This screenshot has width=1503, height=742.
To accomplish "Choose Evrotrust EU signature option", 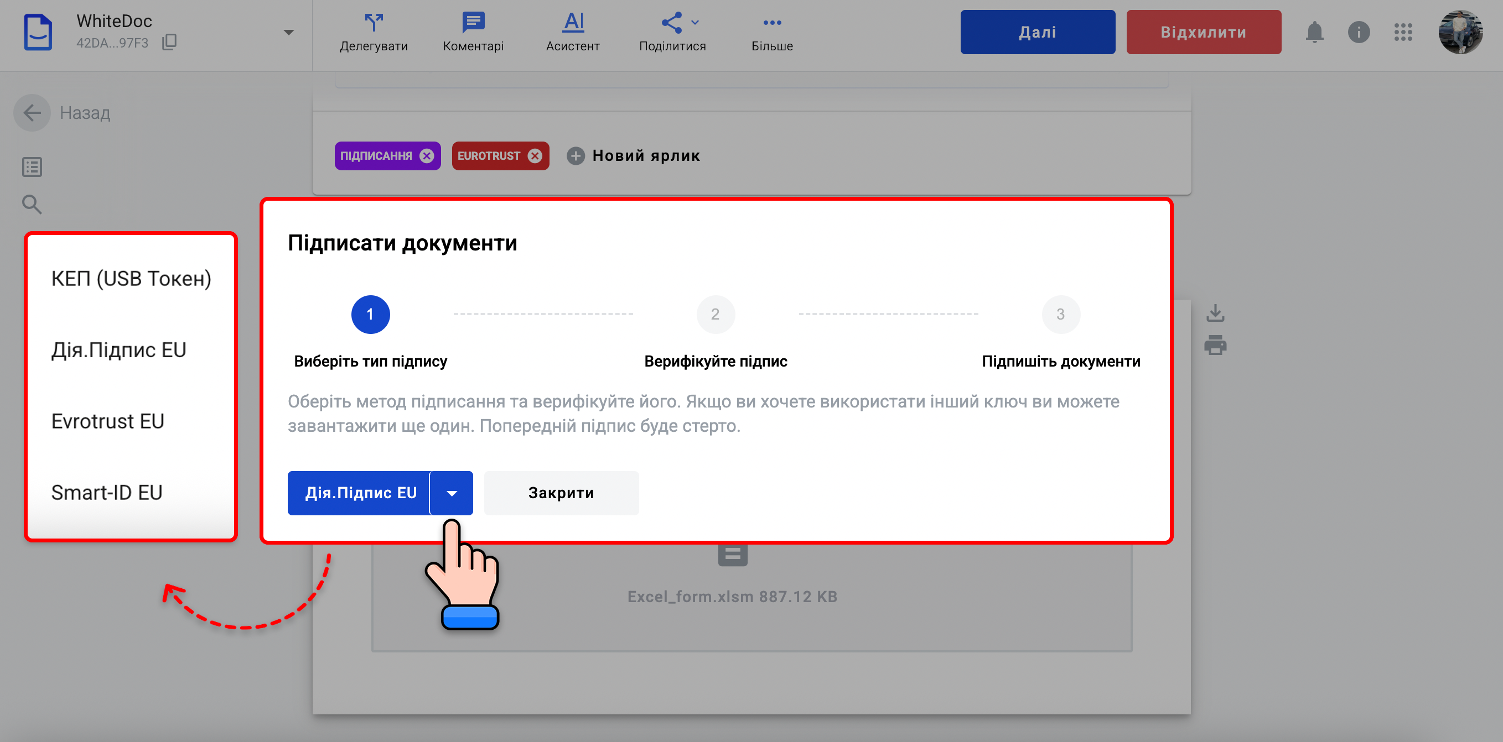I will pyautogui.click(x=107, y=421).
